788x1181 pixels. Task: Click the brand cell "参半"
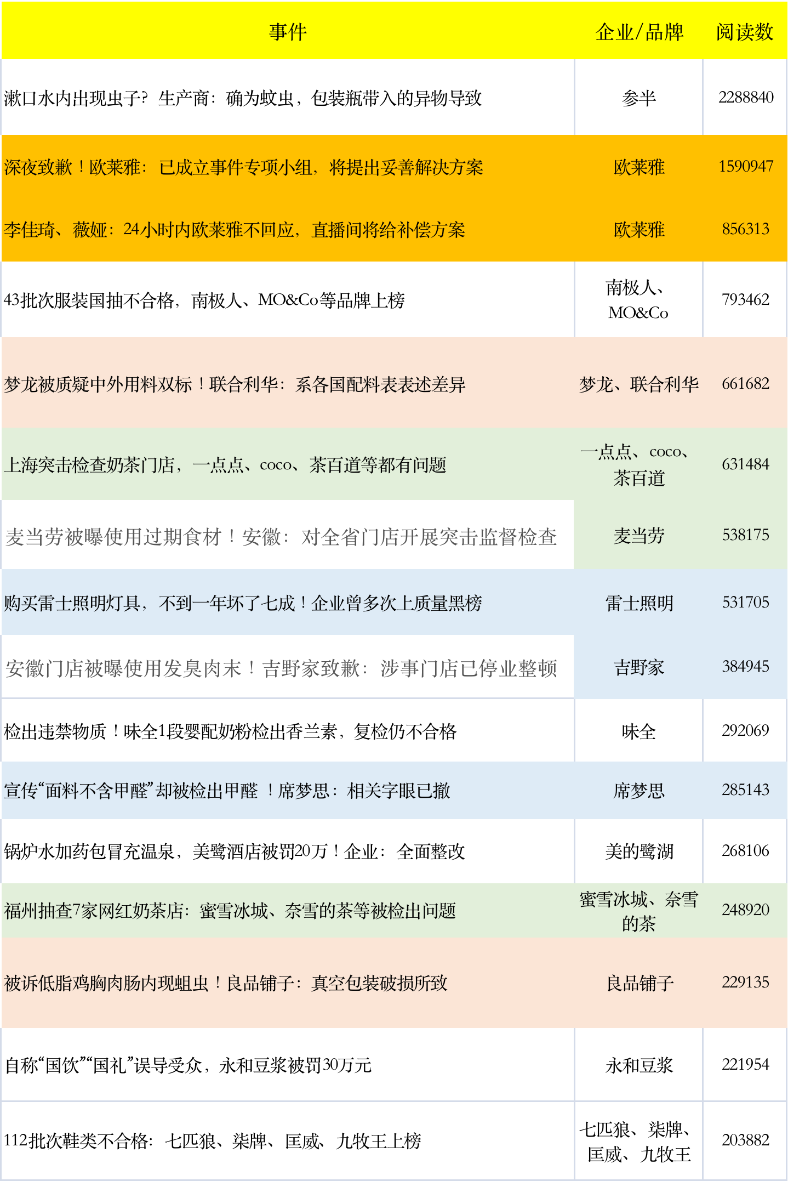(x=639, y=98)
